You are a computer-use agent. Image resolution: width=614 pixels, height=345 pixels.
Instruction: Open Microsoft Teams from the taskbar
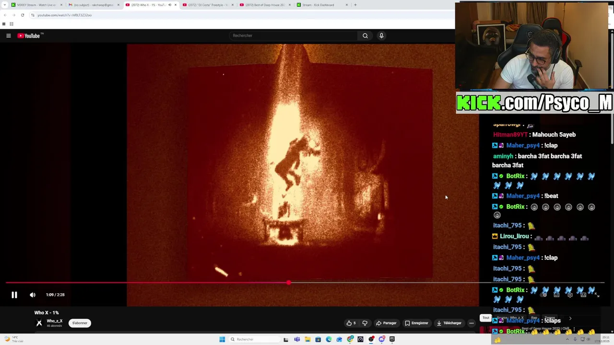point(297,339)
